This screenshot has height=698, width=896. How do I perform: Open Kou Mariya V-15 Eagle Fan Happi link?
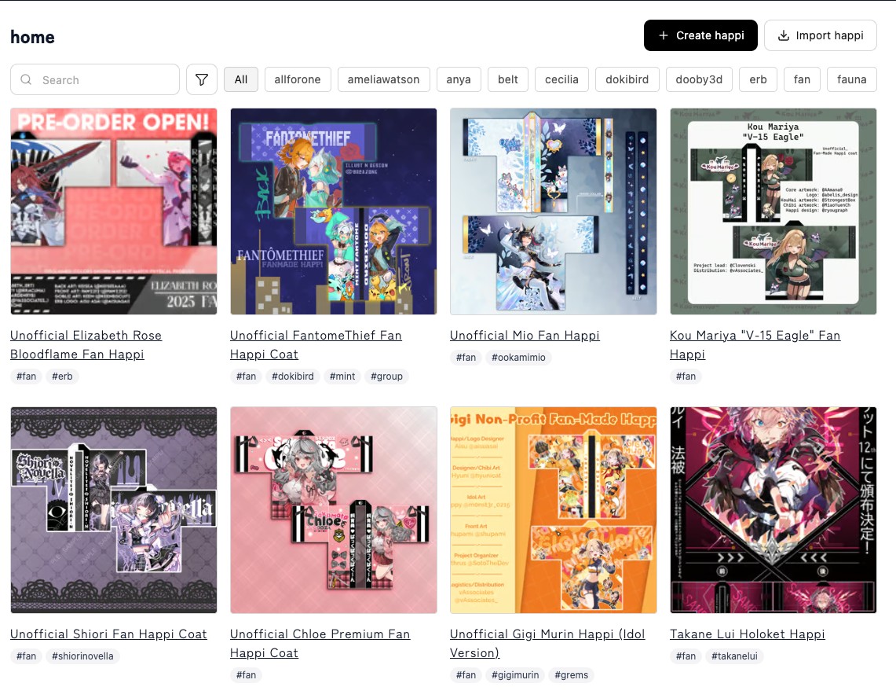tap(755, 345)
